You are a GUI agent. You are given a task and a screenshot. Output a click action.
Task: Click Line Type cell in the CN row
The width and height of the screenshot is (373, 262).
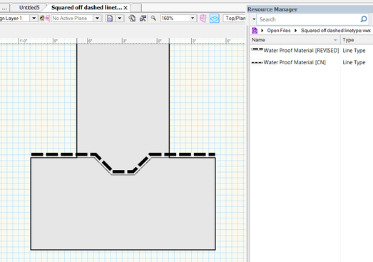354,62
